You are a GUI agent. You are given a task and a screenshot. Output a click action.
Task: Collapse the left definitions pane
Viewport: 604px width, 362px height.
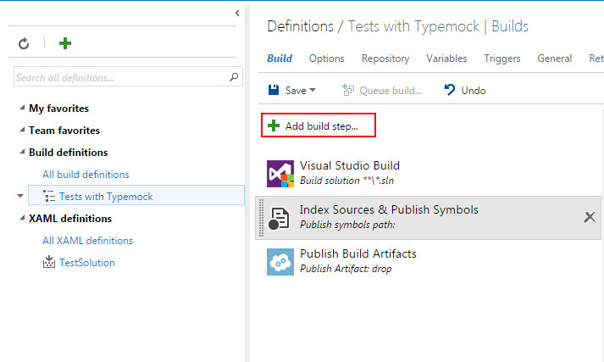click(x=236, y=14)
